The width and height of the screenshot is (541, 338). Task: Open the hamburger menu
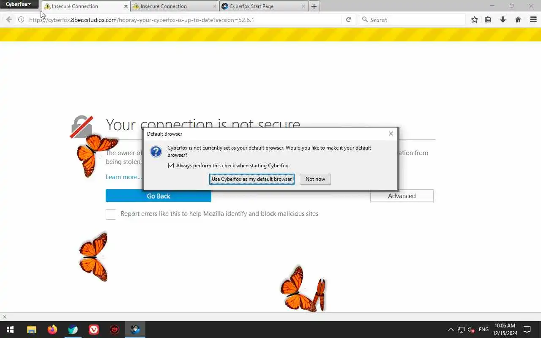click(x=533, y=19)
